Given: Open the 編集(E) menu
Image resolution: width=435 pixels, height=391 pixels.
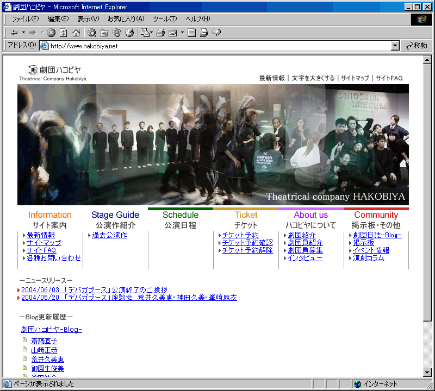Looking at the screenshot, I should (x=58, y=19).
